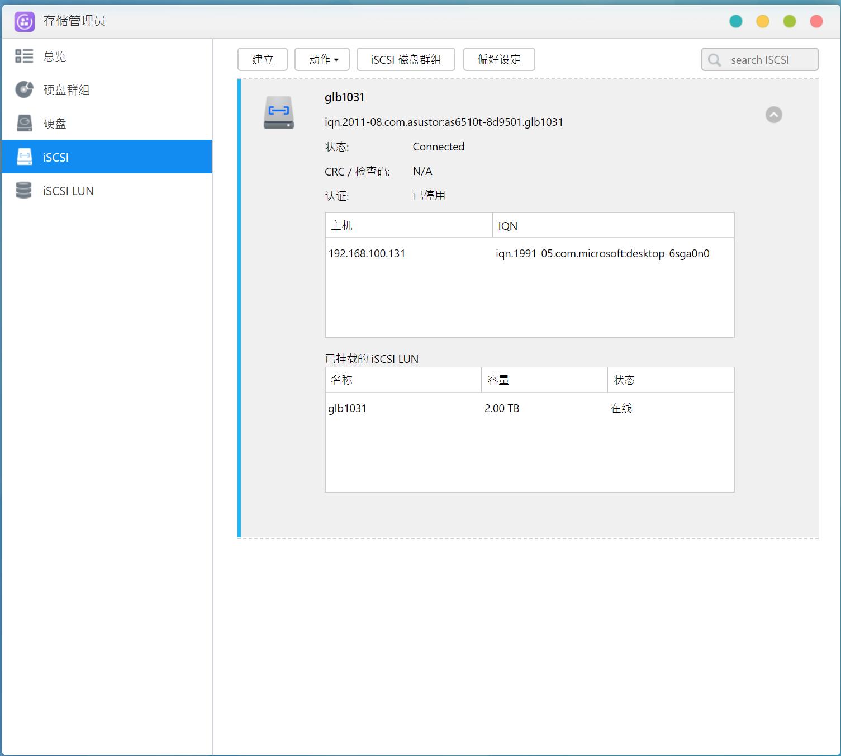Click the 硬盘群组 disk group icon
Screen dimensions: 841x756
(24, 89)
